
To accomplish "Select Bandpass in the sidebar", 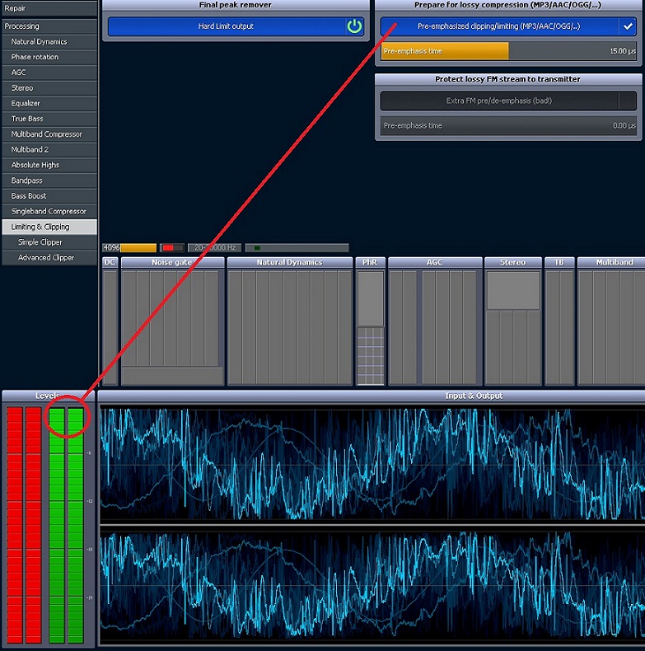I will (x=49, y=180).
